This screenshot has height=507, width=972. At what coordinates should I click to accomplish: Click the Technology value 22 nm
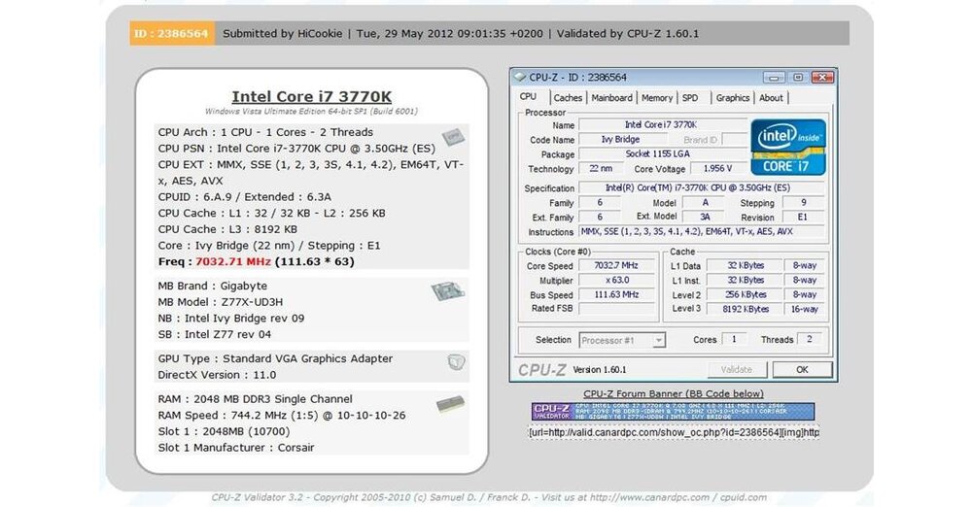pos(601,169)
